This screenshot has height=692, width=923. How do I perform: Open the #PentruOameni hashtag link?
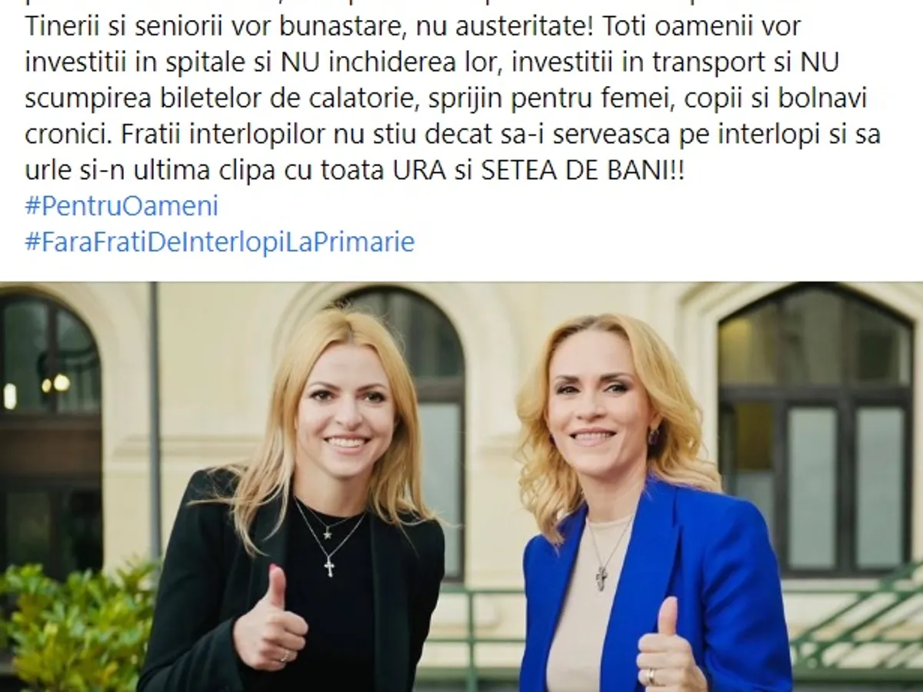point(122,206)
